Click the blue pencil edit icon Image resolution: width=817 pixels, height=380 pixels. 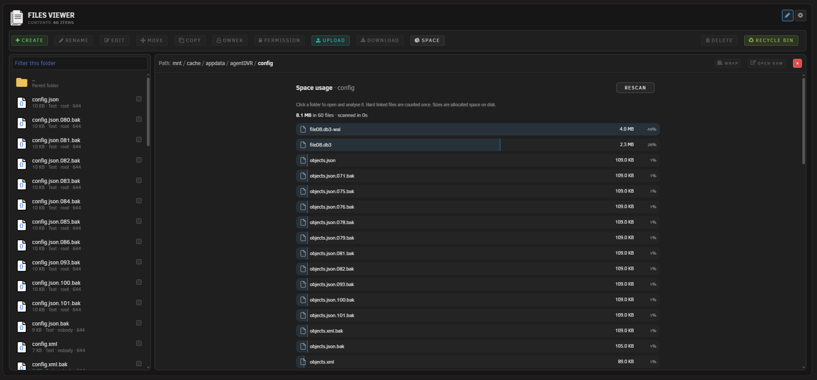[x=787, y=16]
